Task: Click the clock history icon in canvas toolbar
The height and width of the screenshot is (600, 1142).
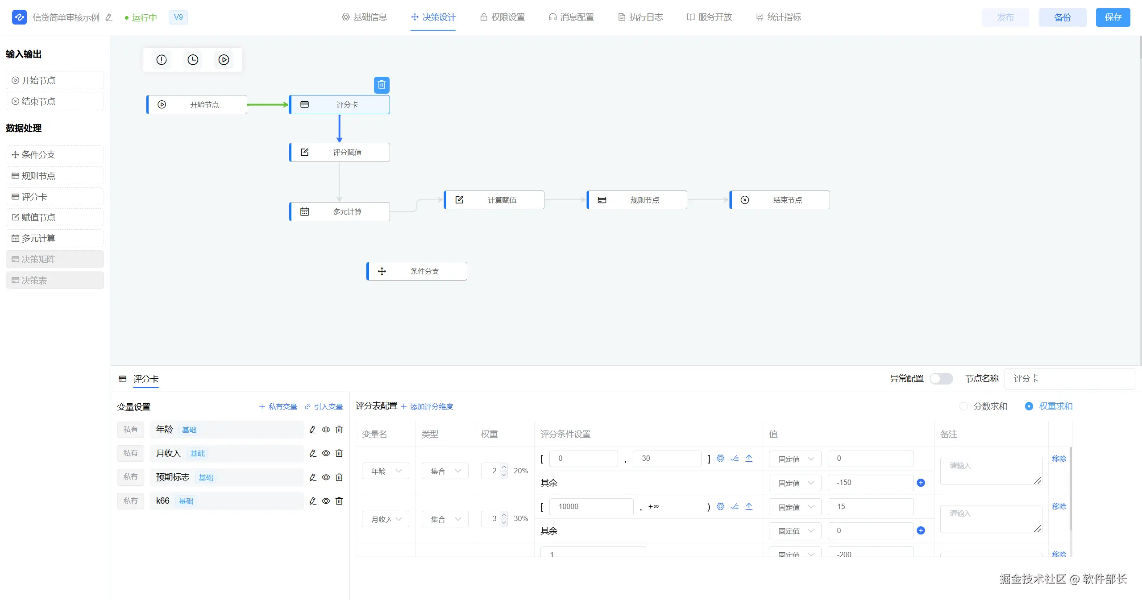Action: 193,60
